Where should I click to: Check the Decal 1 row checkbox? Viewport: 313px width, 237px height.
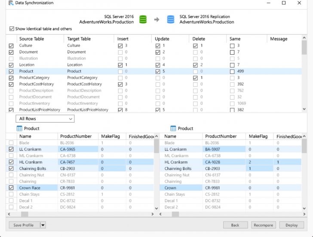click(x=11, y=200)
